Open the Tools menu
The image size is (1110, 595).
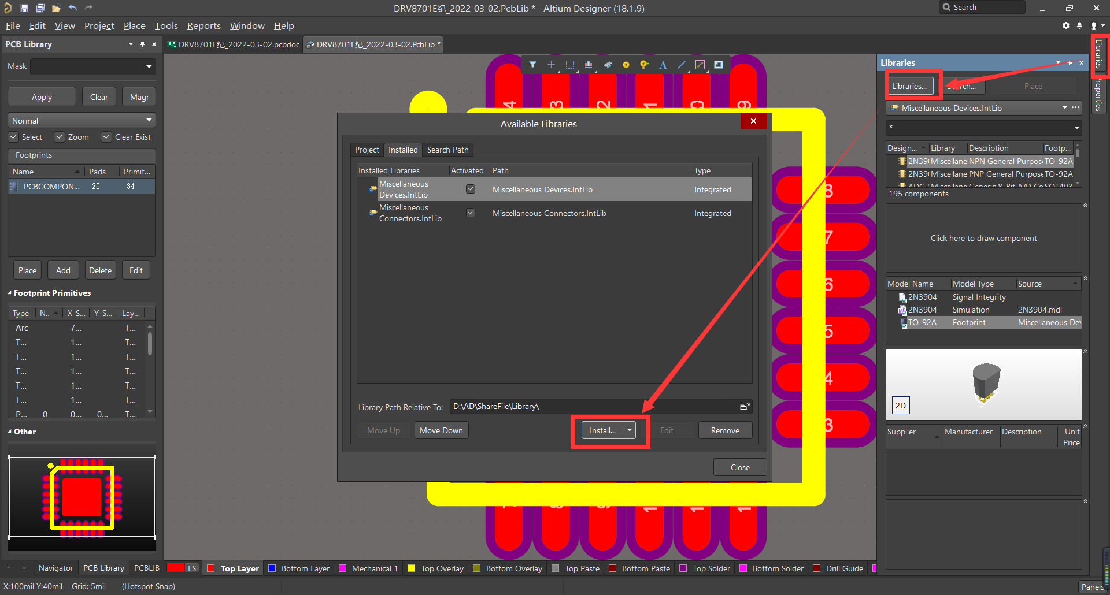(x=166, y=25)
